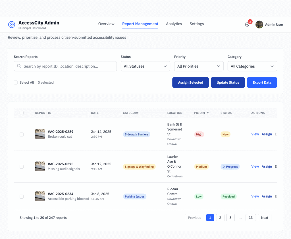The height and width of the screenshot is (239, 291).
Task: Tick the table header checkbox
Action: (x=22, y=113)
